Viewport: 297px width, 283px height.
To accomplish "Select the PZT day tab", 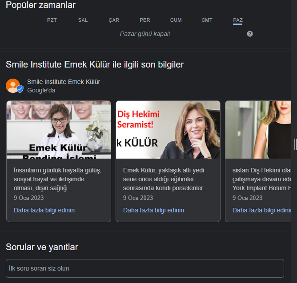I will (52, 20).
